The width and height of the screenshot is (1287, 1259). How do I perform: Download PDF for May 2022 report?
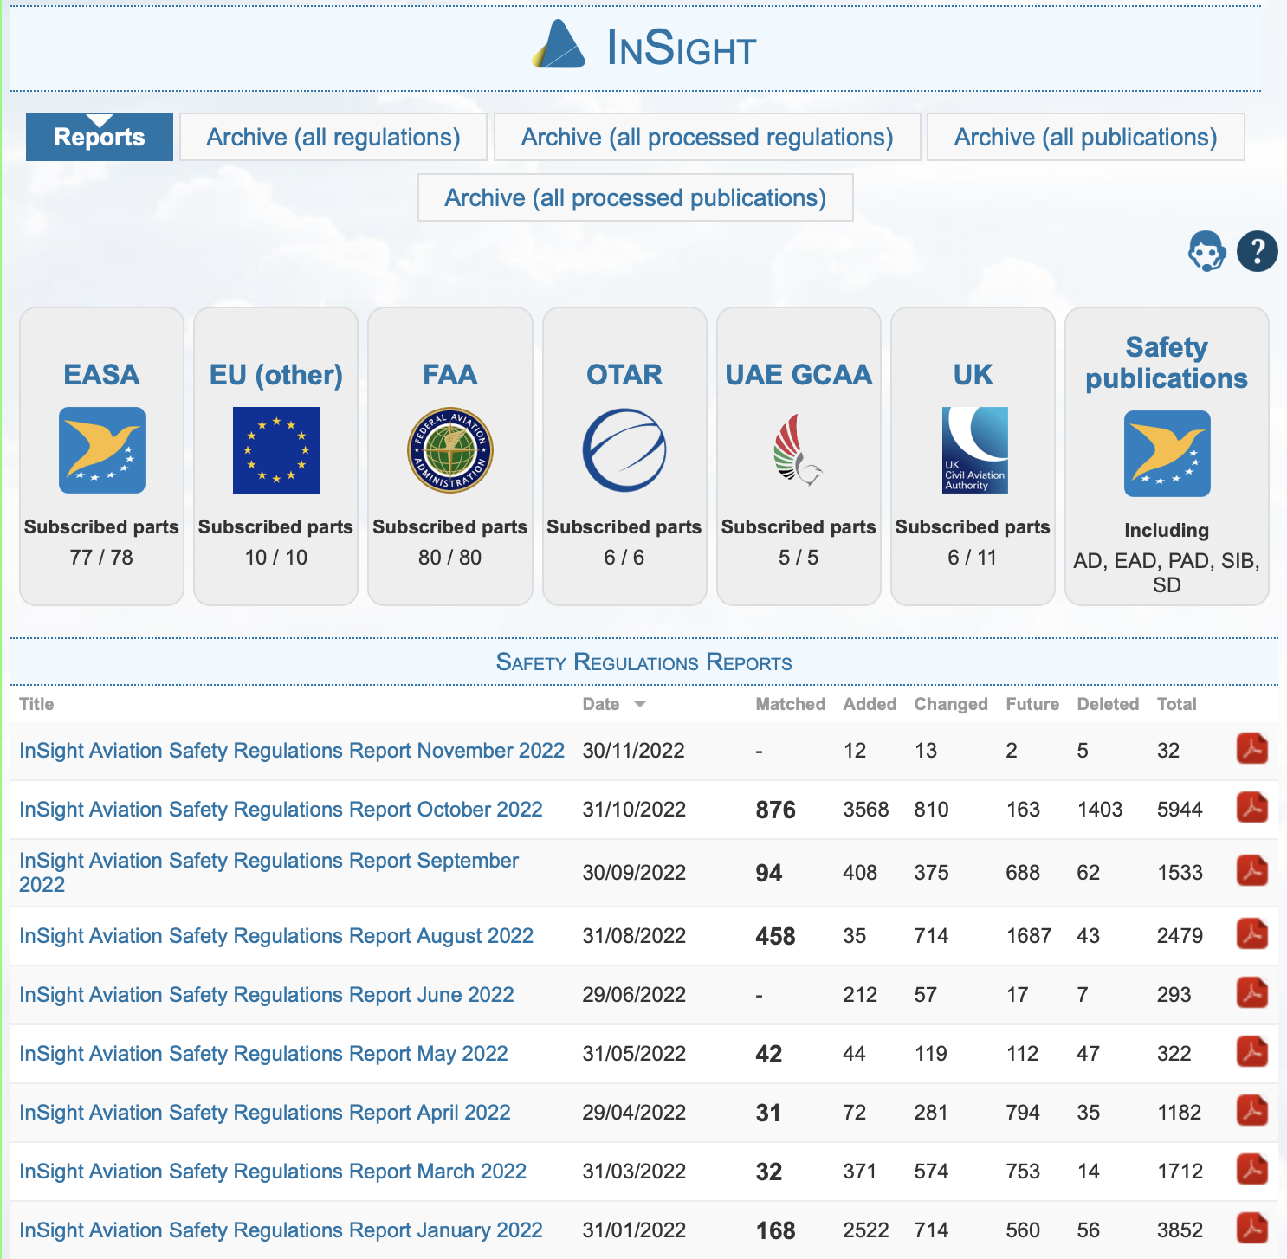[1252, 1052]
